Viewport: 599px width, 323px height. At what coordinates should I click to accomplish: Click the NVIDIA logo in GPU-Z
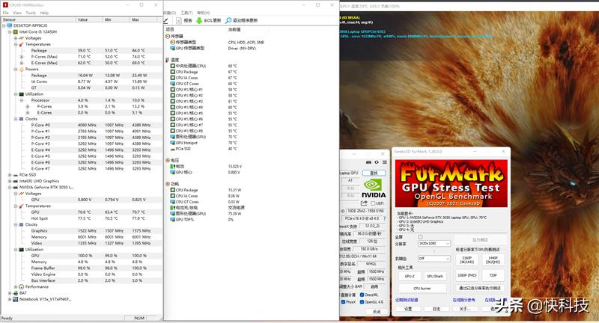373,188
